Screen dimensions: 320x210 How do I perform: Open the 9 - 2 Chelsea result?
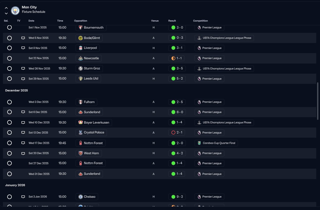(177, 197)
